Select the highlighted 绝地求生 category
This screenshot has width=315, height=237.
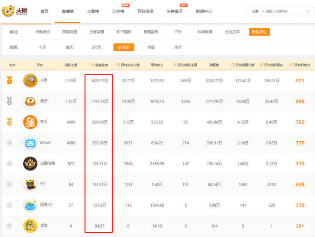tap(259, 32)
